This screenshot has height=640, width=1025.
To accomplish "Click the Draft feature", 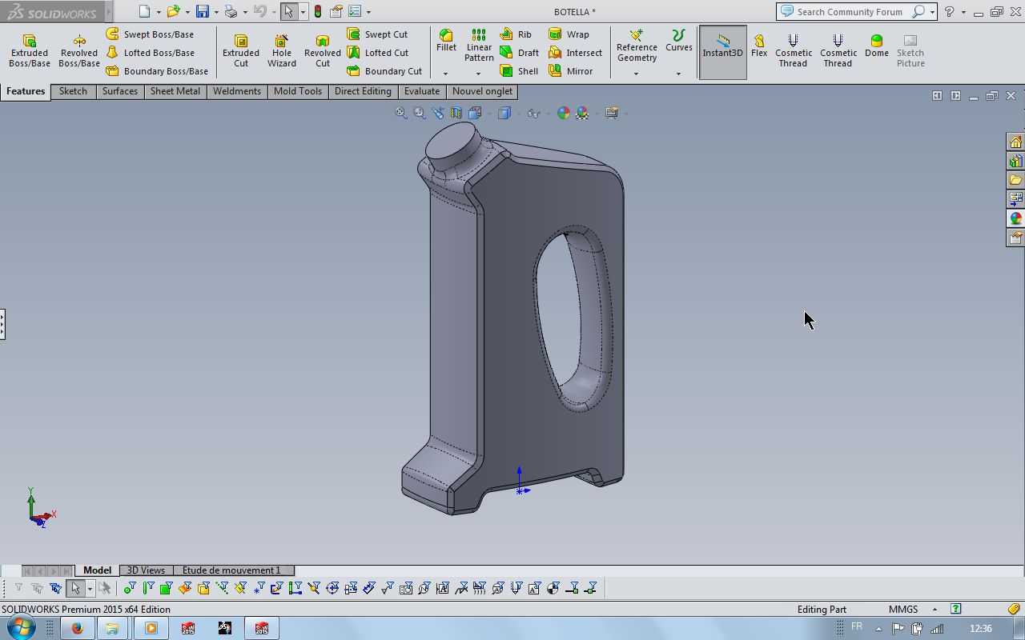I will pos(520,53).
